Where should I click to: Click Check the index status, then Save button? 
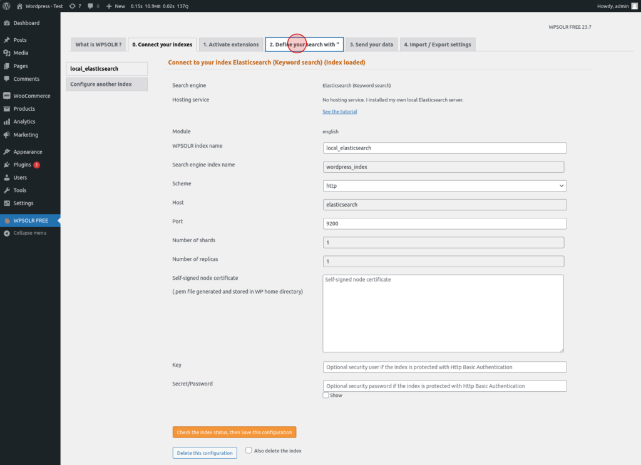click(234, 432)
